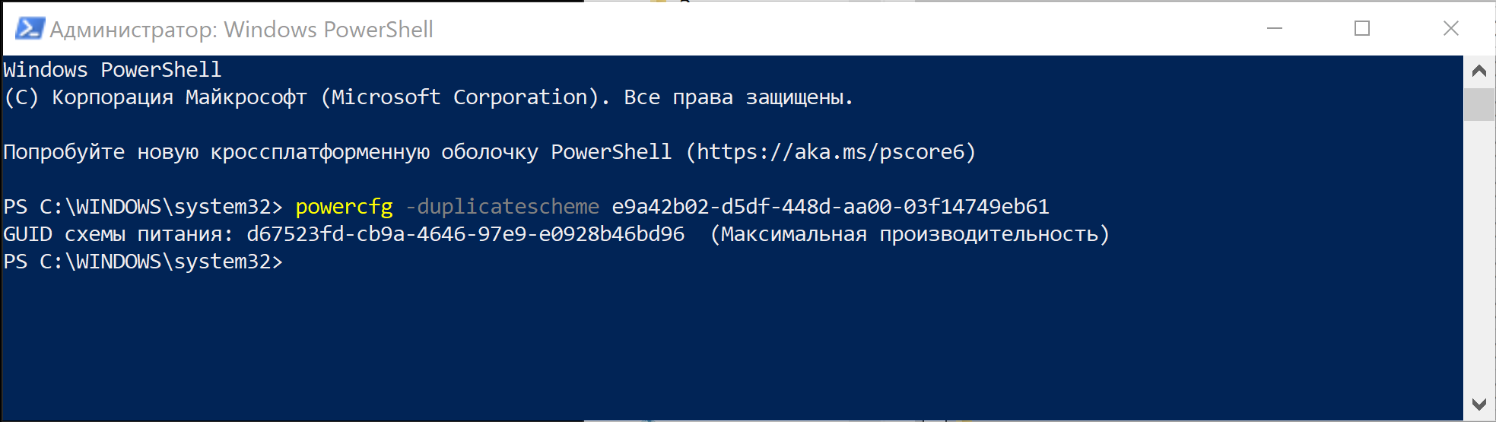Click the yellow powercfg command word
Viewport: 1496px width, 422px height.
344,207
